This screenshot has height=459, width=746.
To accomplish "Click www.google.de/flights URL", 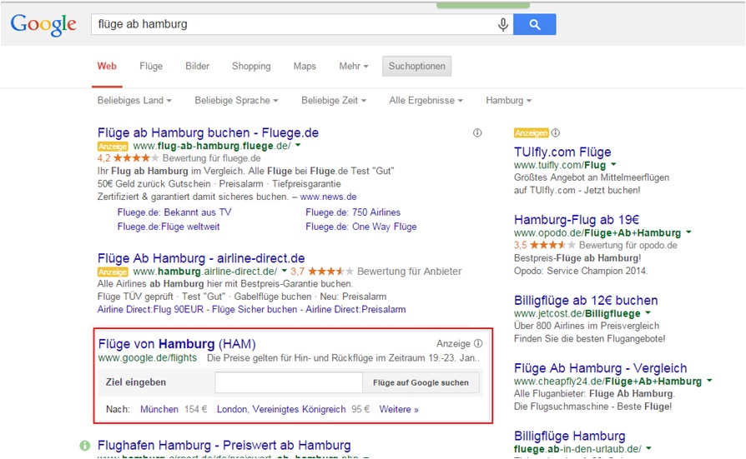I will coord(148,358).
